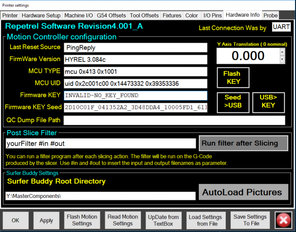
Task: Click the QC Dump File Path field
Action: click(174, 120)
